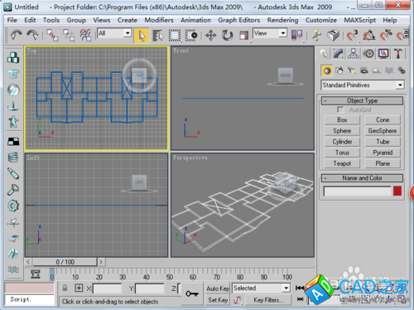Click the Pyramid primitive button

tap(383, 153)
